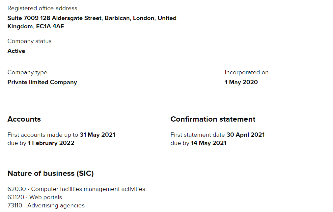This screenshot has width=333, height=212.
Task: Click the 1 May 2020 incorporation date
Action: pyautogui.click(x=241, y=82)
